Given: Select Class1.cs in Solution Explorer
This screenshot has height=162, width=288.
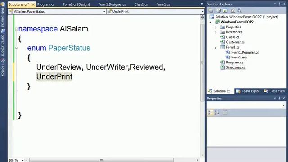Looking at the screenshot, I should 233,37.
